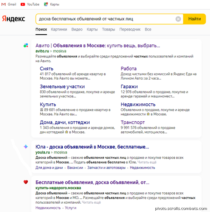The height and width of the screenshot is (212, 210).
Task: Open the Работа sitelink
Action: (x=128, y=69)
